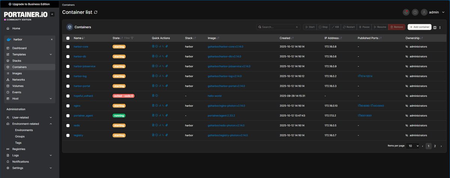Expand the Logs sidebar section
The height and width of the screenshot is (178, 450).
tap(51, 155)
